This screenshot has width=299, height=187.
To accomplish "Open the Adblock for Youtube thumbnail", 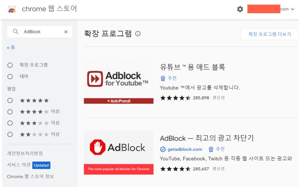I will (118, 82).
